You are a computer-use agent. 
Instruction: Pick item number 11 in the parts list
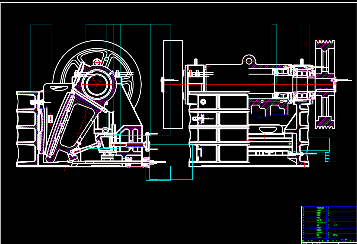point(303,213)
